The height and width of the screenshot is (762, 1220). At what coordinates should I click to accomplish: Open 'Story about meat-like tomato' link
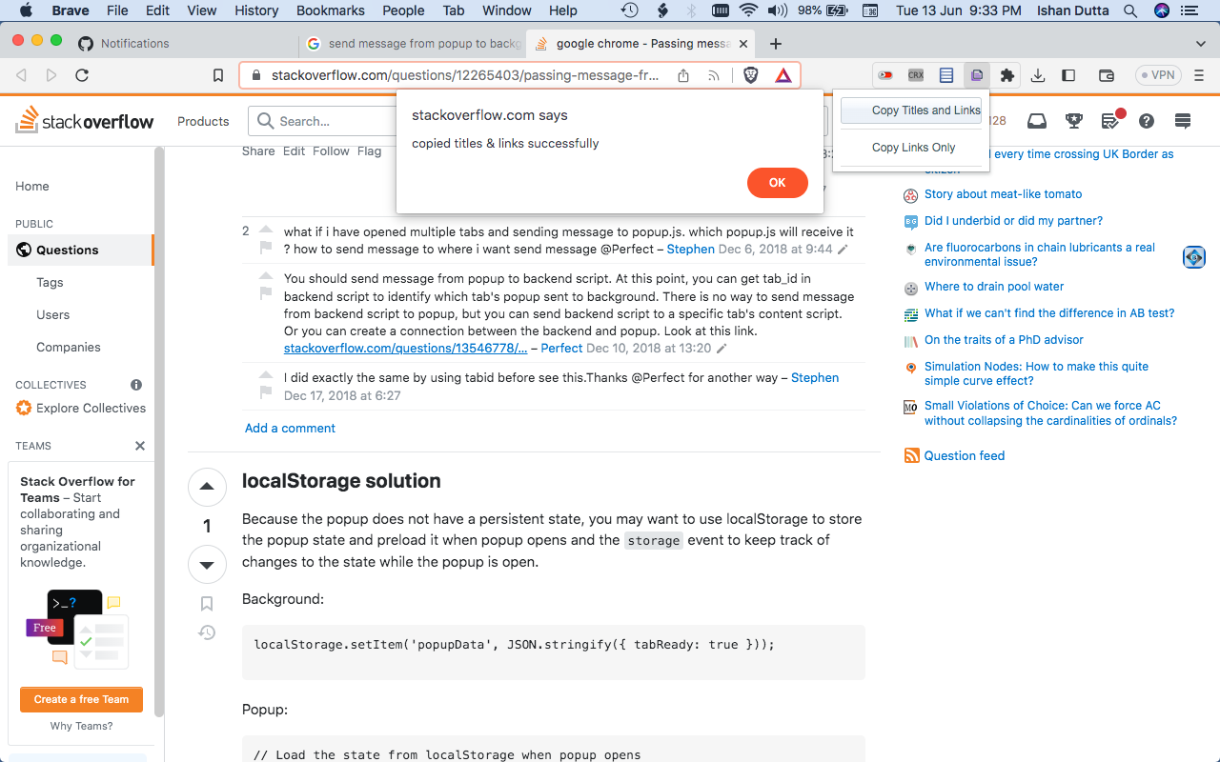1003,193
